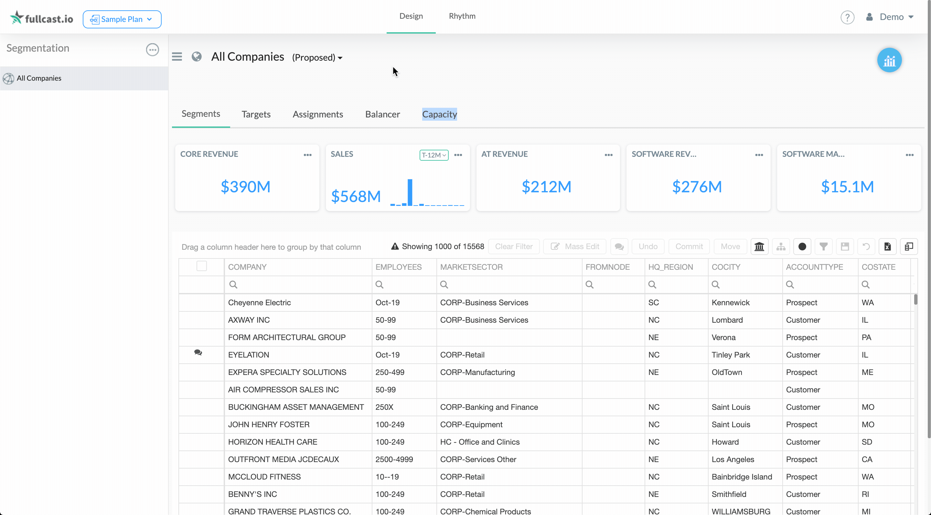Click the sparkline chart in Sales card
Screen dimensions: 931x515
[x=427, y=192]
